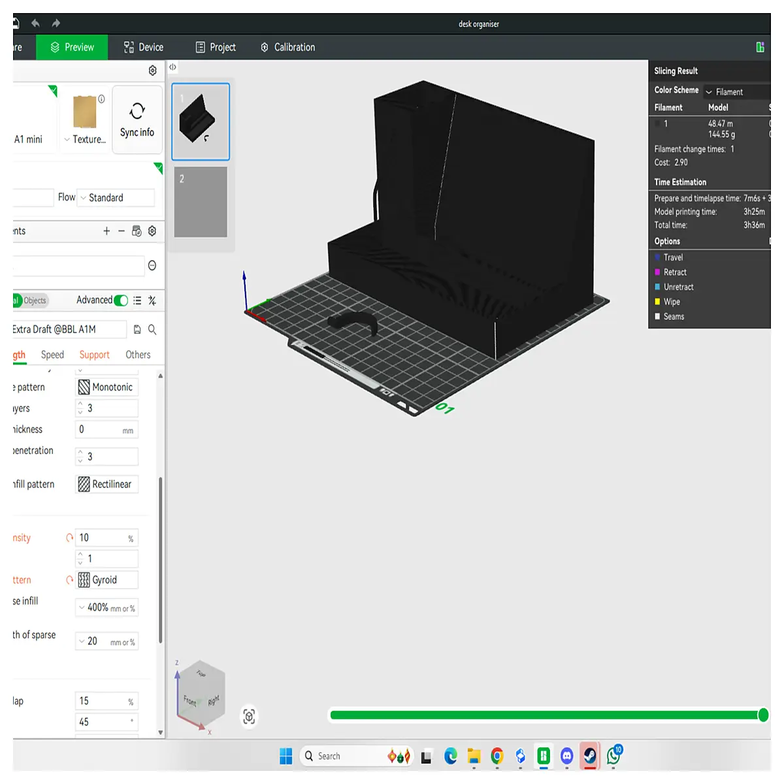Click the redo arrow in the title bar
Screen dimensions: 784x784
click(x=56, y=24)
